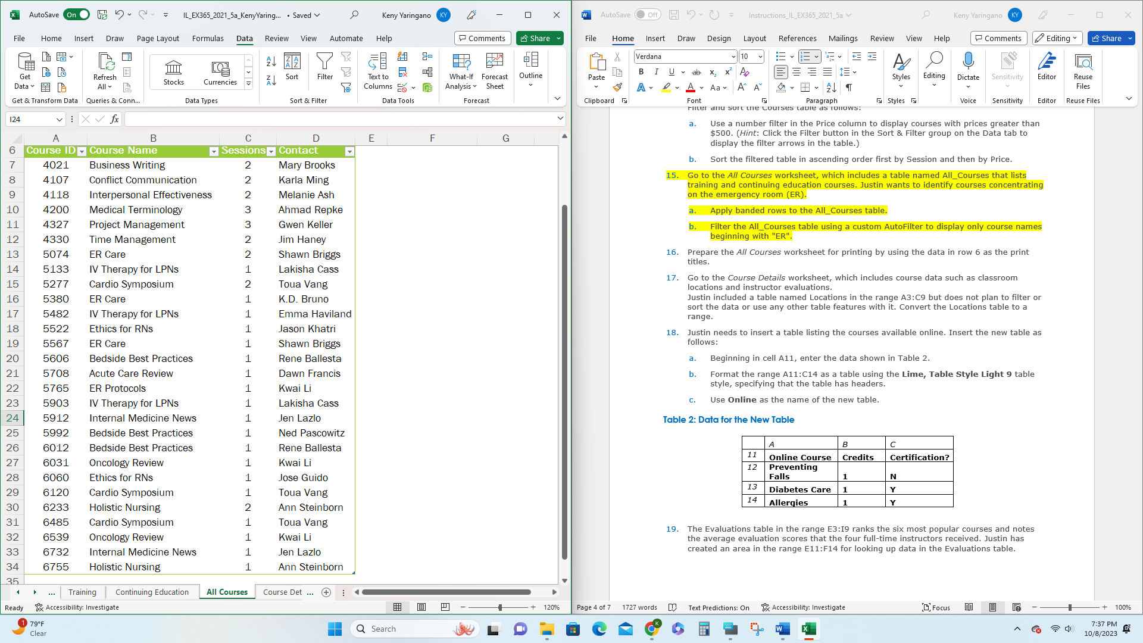Click Refresh All in Queries & Connections

(x=104, y=70)
